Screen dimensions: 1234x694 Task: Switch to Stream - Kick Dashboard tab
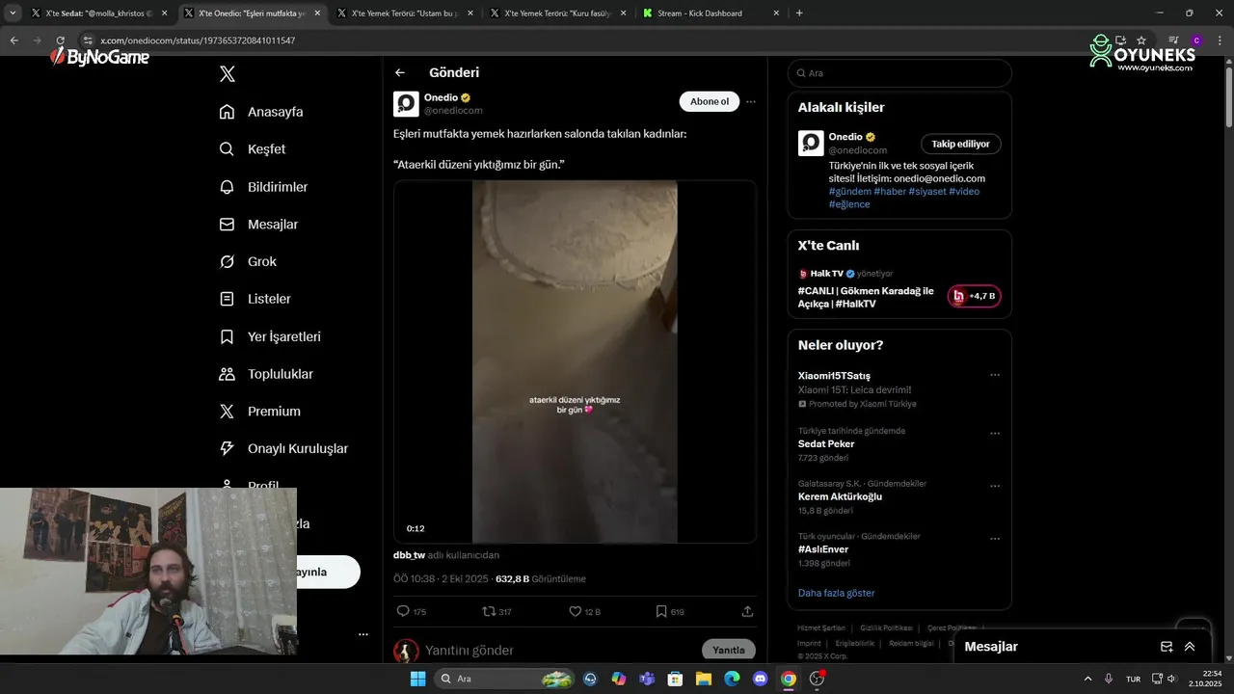pos(711,13)
